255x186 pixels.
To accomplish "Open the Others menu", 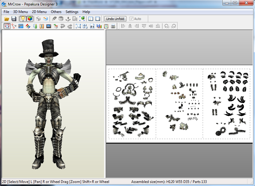I will (56, 12).
